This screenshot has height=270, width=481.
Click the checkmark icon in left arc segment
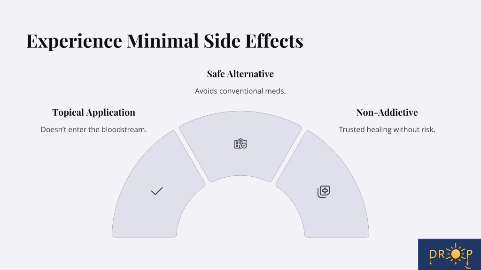coord(157,191)
